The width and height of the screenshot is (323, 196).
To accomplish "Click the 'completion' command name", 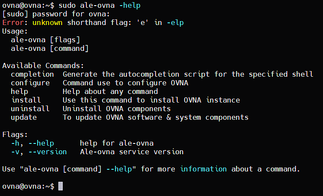I will [x=32, y=74].
